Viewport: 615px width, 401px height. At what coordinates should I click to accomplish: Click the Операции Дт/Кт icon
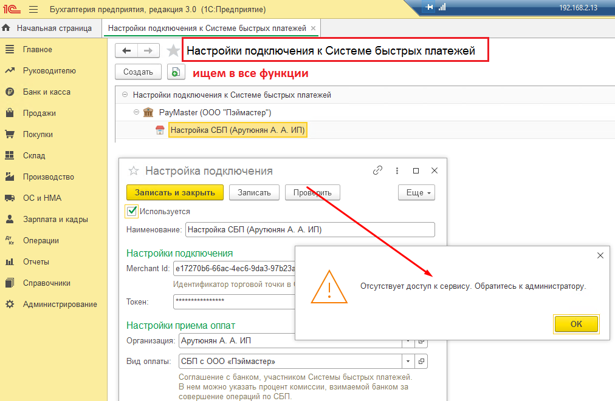pyautogui.click(x=10, y=240)
